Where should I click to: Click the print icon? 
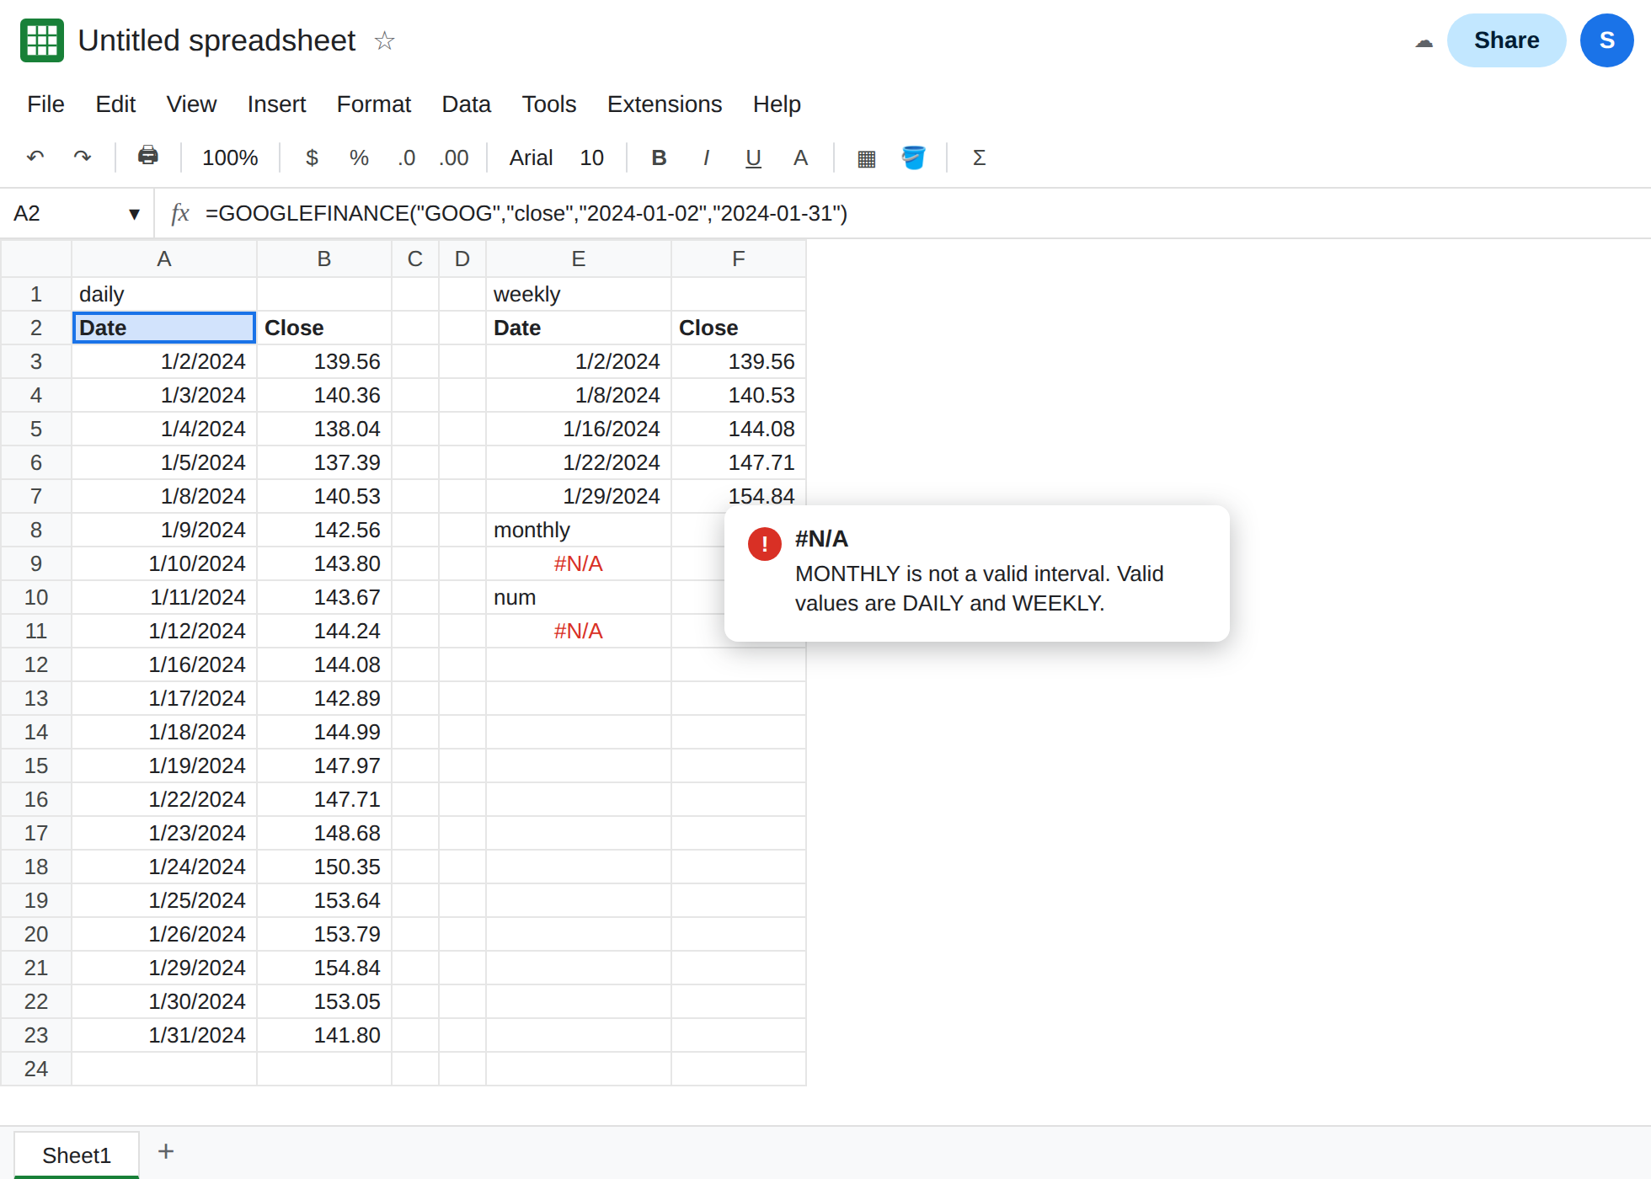coord(148,157)
